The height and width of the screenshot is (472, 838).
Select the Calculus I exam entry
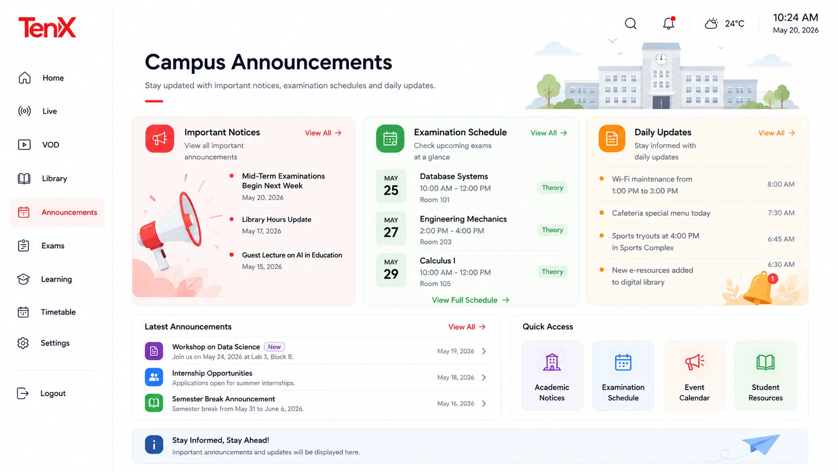[x=472, y=272]
